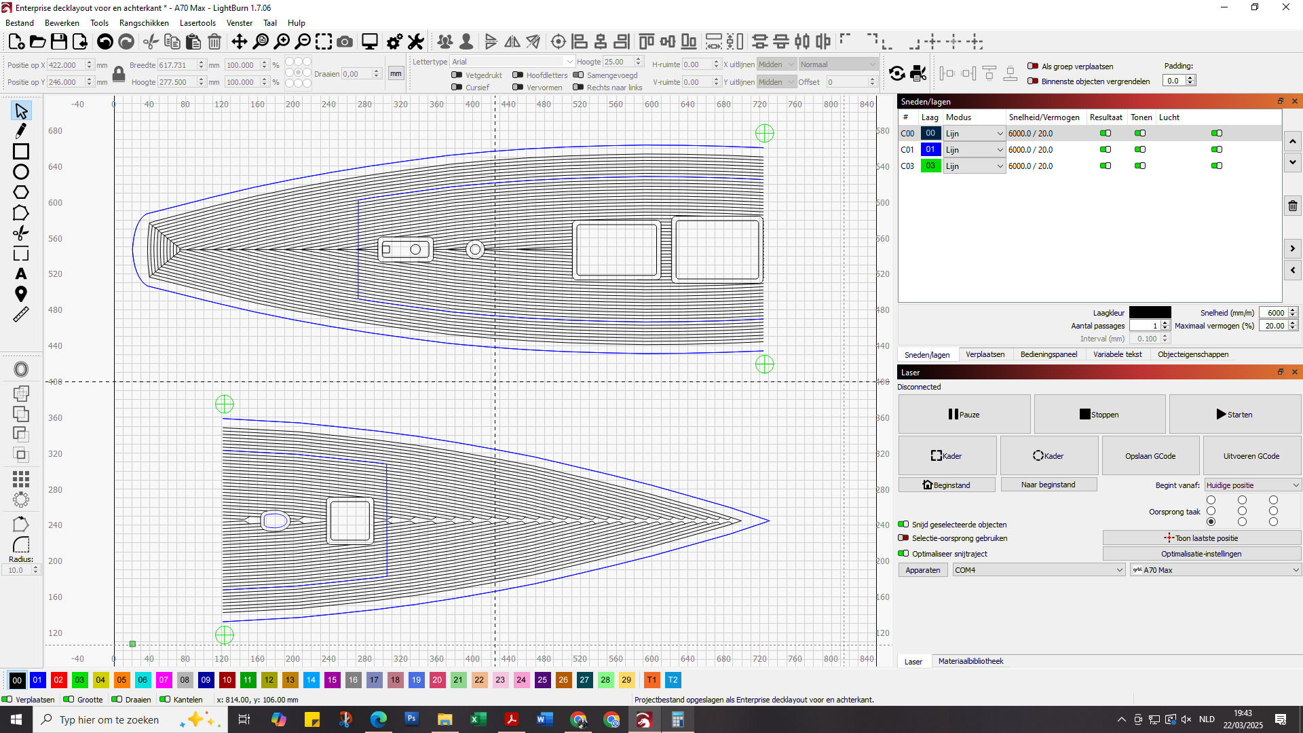Viewport: 1303px width, 733px height.
Task: Open the COM4 port dropdown
Action: coord(1038,570)
